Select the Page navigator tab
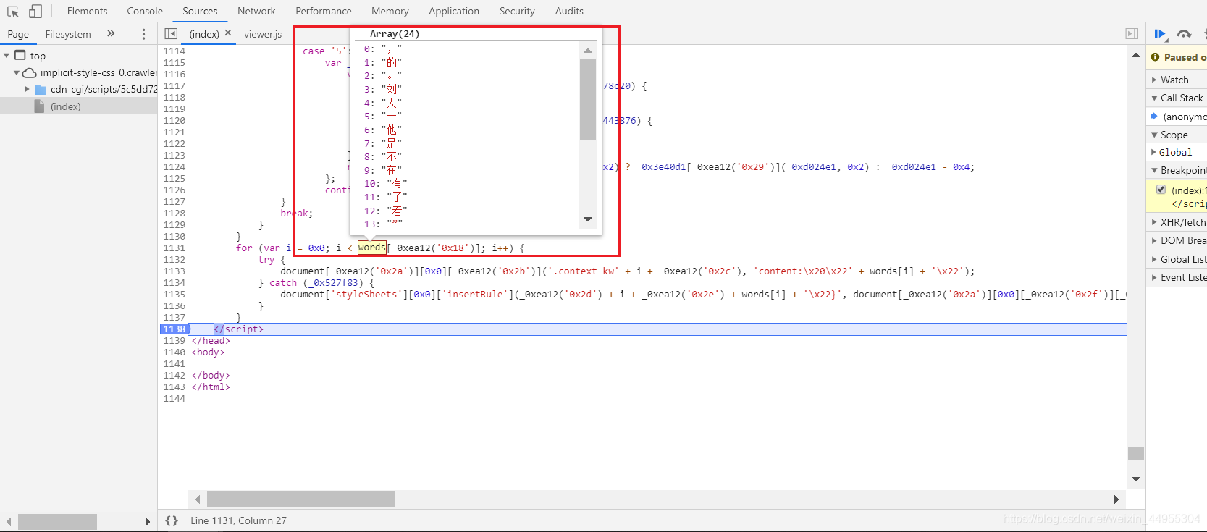The height and width of the screenshot is (532, 1207). coord(18,34)
